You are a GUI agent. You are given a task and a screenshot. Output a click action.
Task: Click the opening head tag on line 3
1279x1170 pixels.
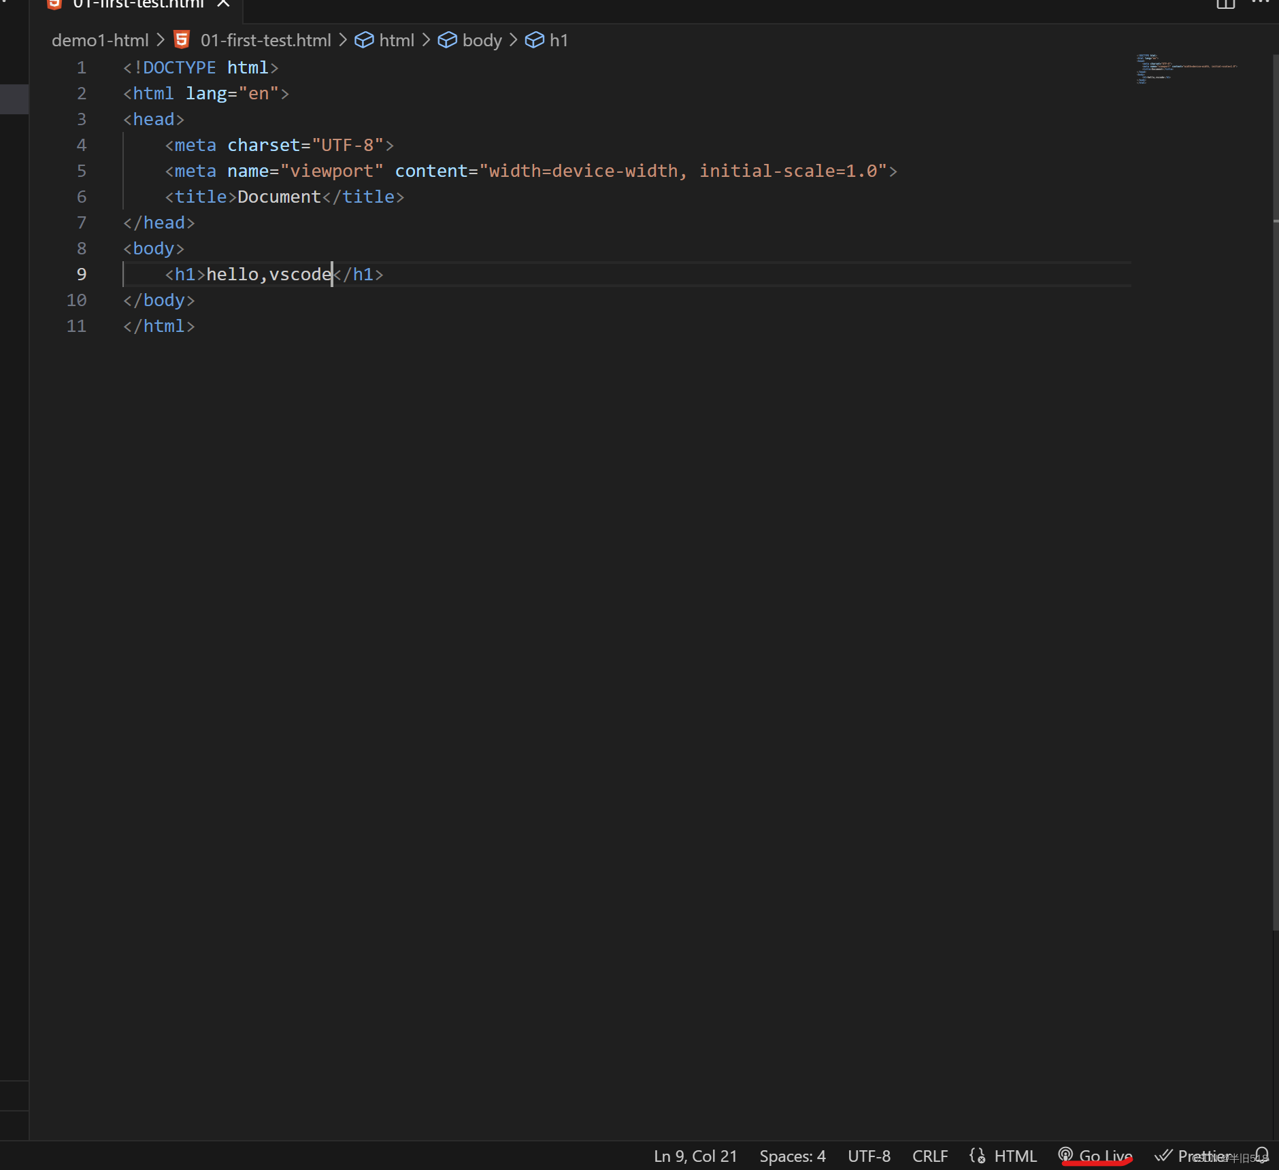[154, 119]
